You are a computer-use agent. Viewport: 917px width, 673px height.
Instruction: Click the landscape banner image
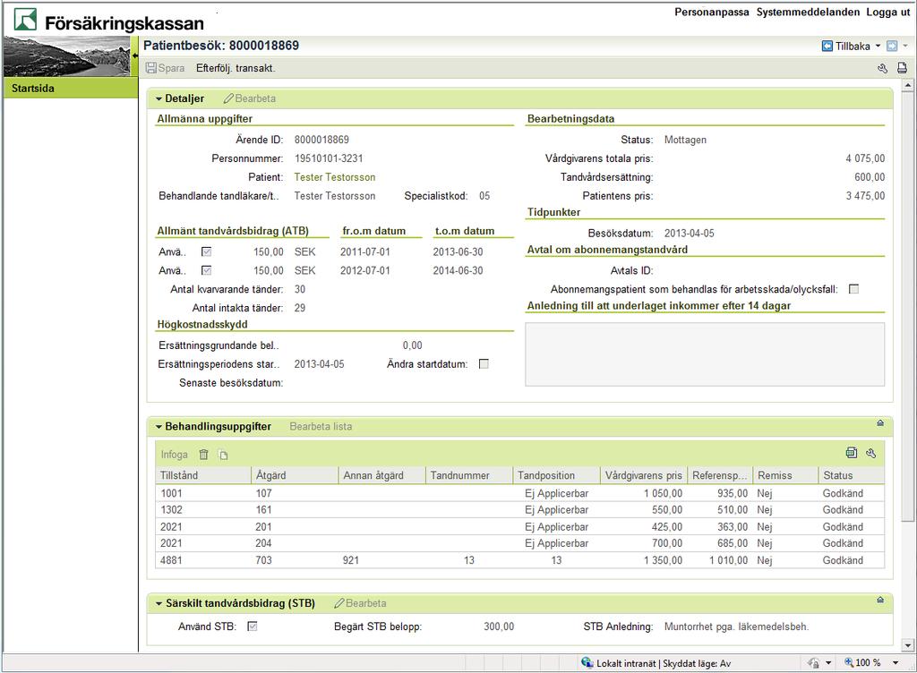pos(66,56)
